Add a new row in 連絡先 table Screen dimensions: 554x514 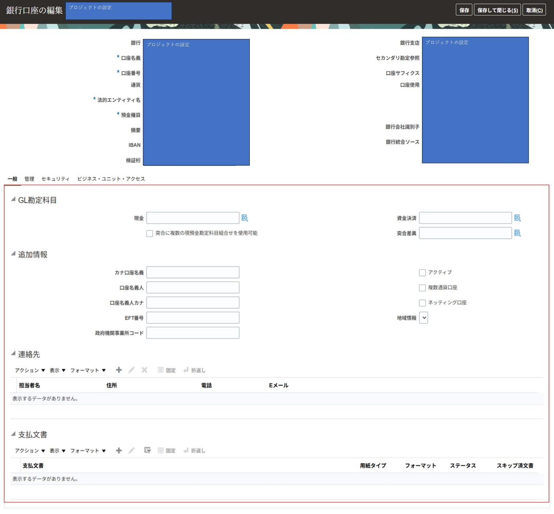119,370
